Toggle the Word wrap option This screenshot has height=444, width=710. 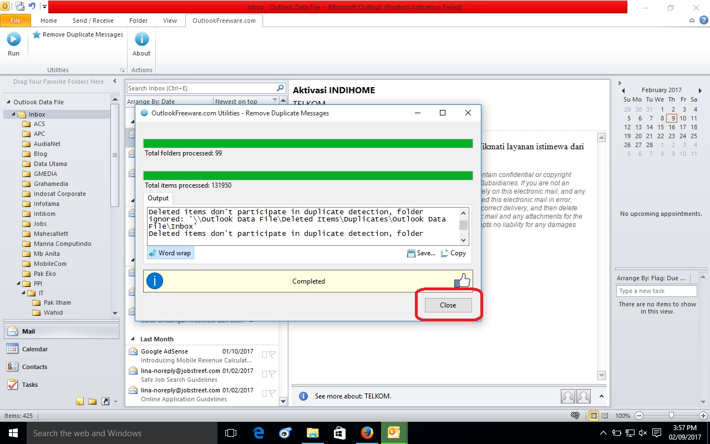[x=170, y=253]
